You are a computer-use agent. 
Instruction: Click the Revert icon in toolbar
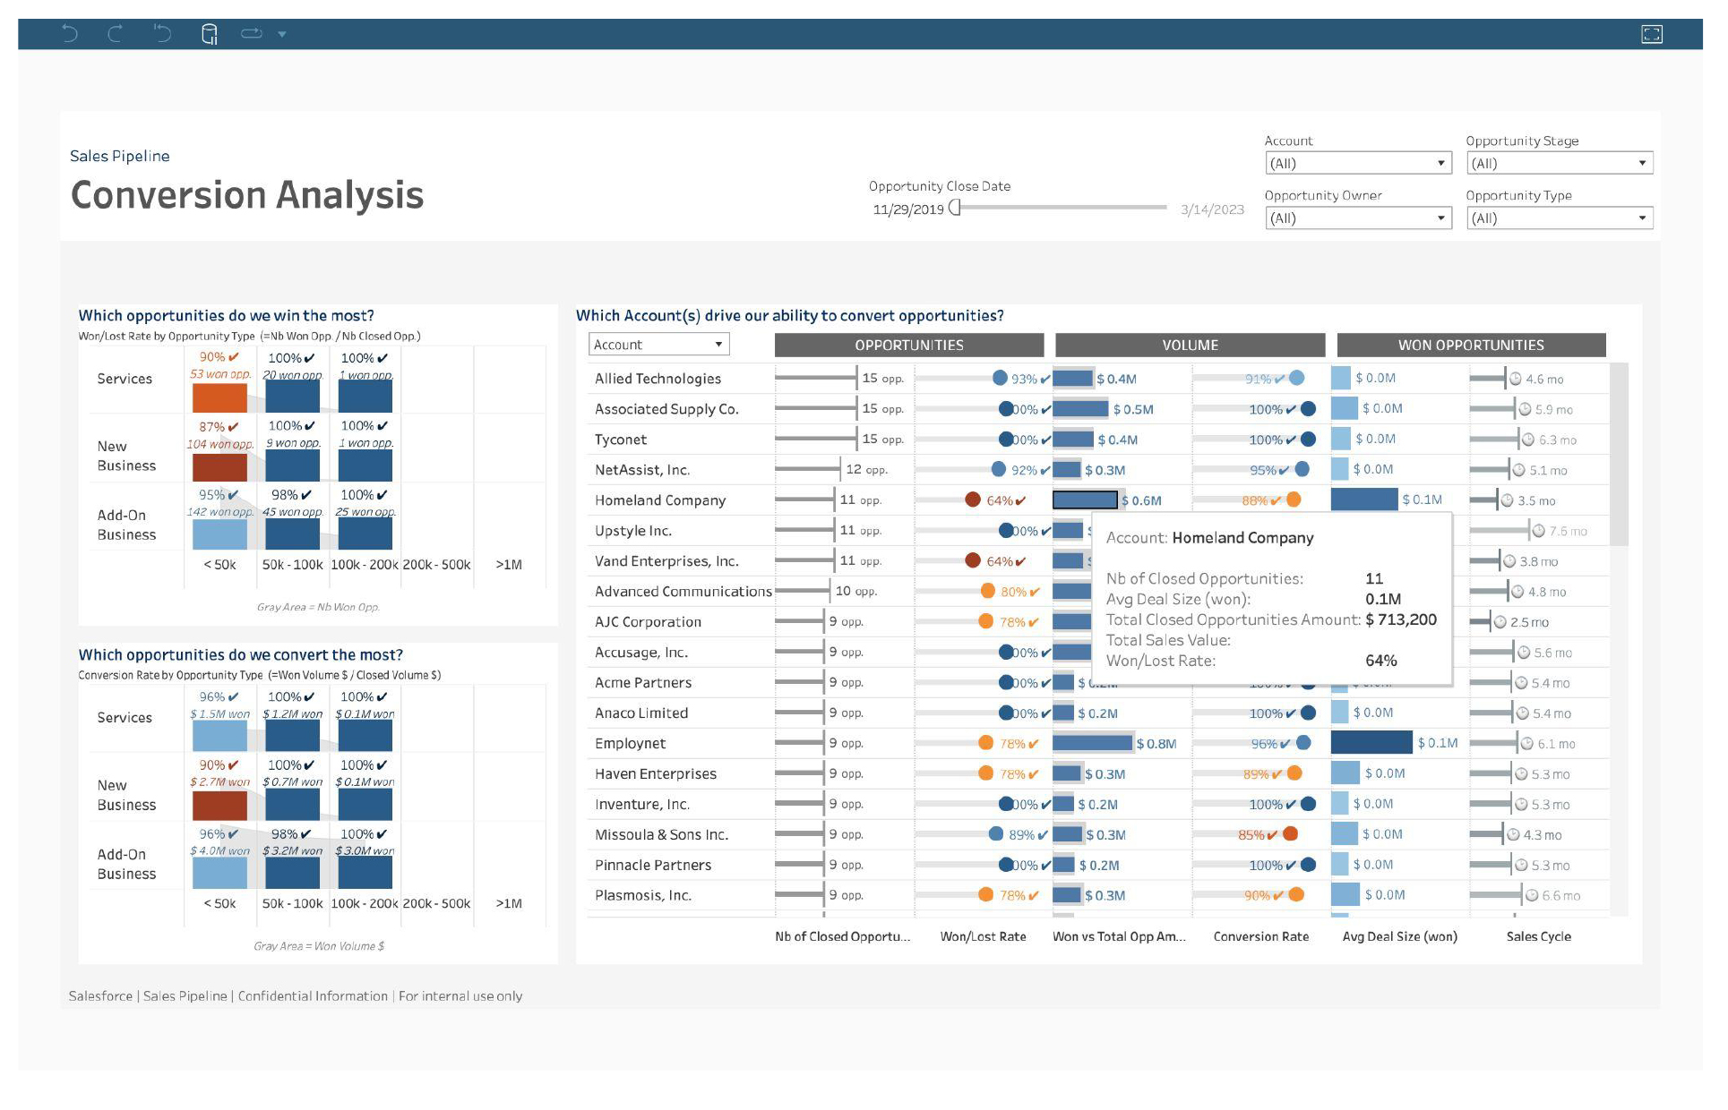(162, 34)
